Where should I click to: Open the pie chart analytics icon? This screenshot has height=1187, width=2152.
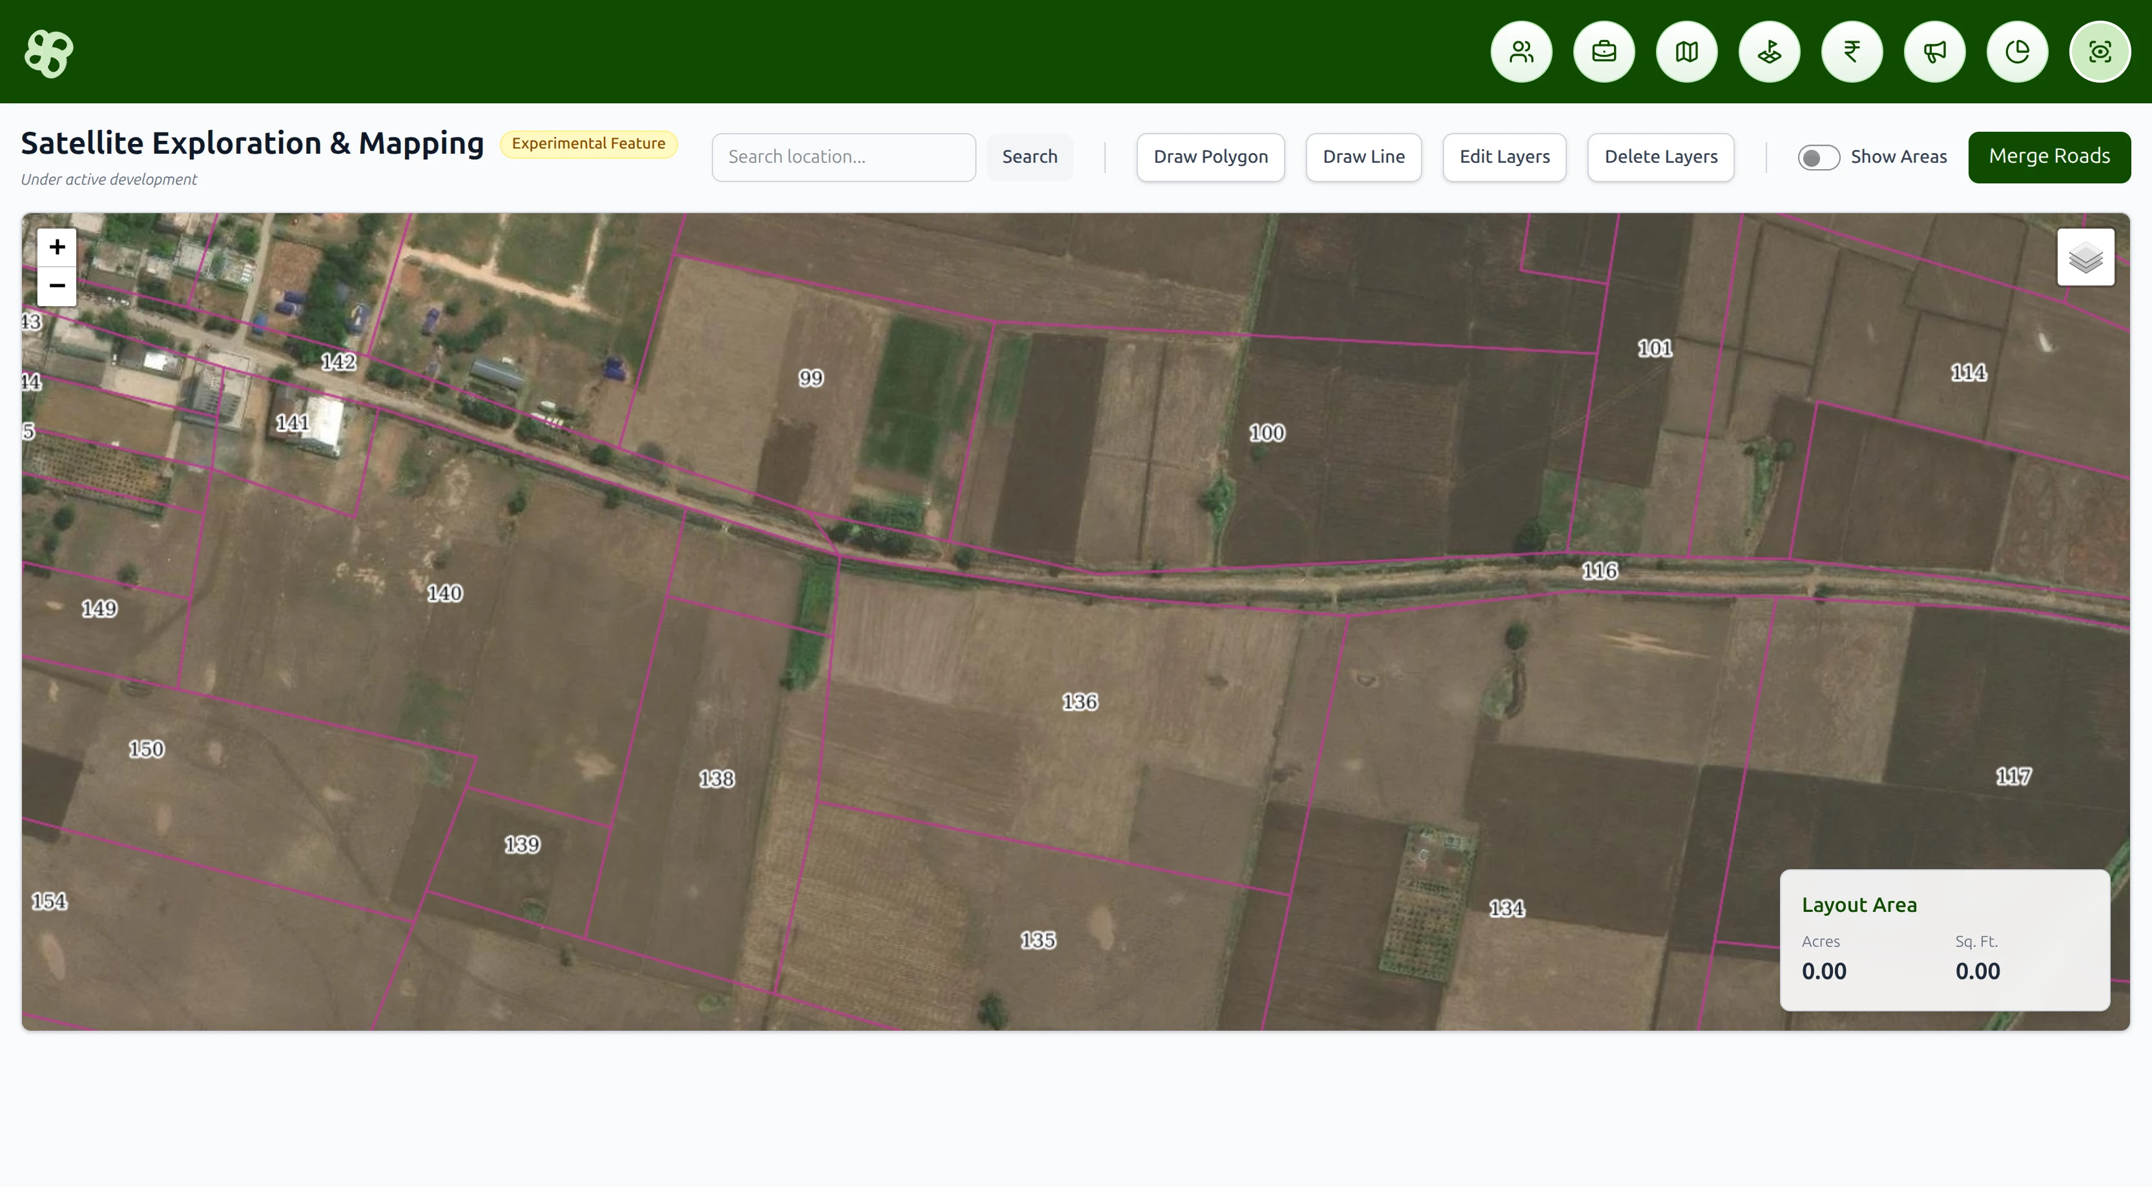point(2016,52)
